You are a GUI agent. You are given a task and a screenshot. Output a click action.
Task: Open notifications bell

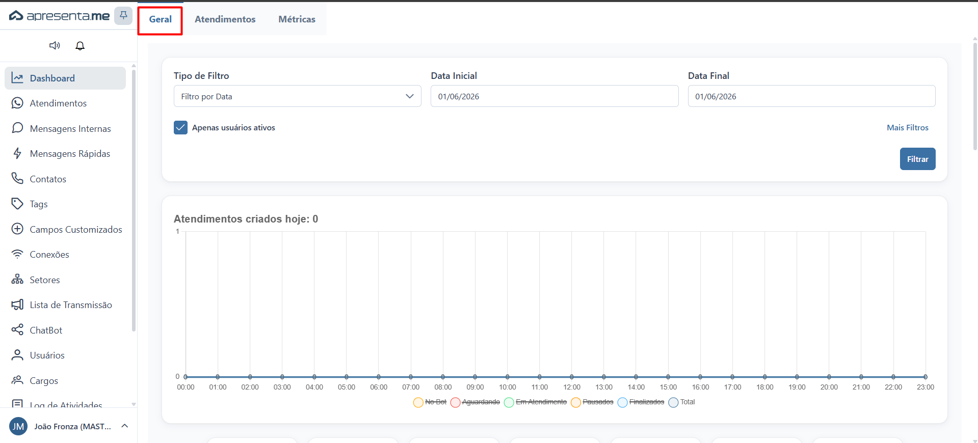[80, 46]
